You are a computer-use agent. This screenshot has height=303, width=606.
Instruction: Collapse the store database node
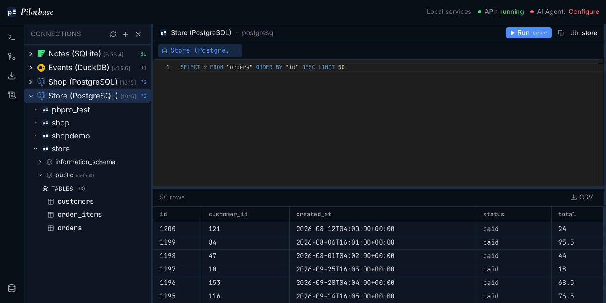(35, 149)
